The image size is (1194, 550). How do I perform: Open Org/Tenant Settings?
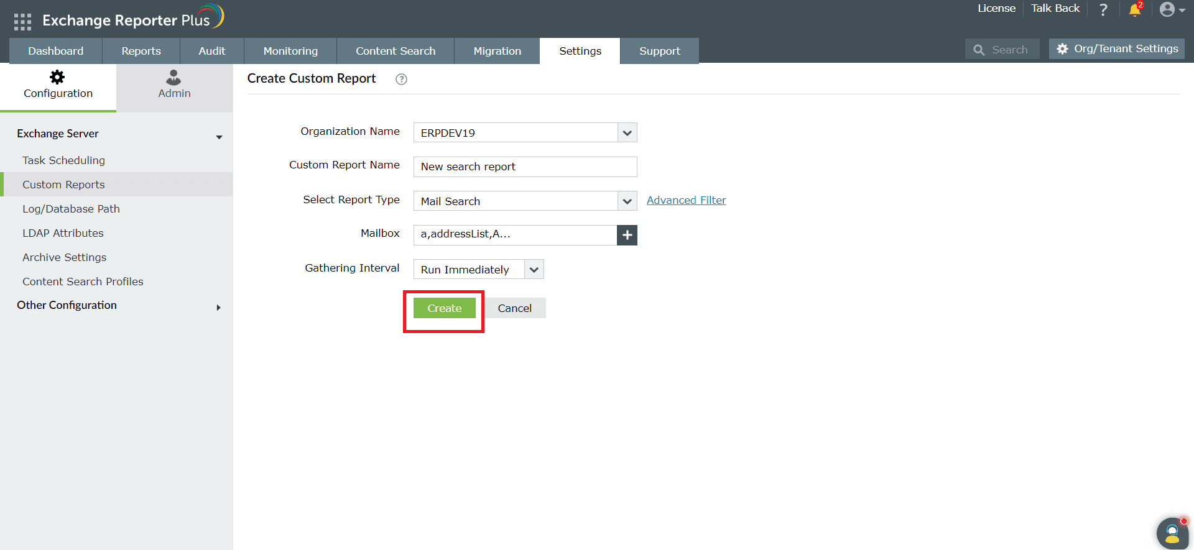click(x=1117, y=48)
